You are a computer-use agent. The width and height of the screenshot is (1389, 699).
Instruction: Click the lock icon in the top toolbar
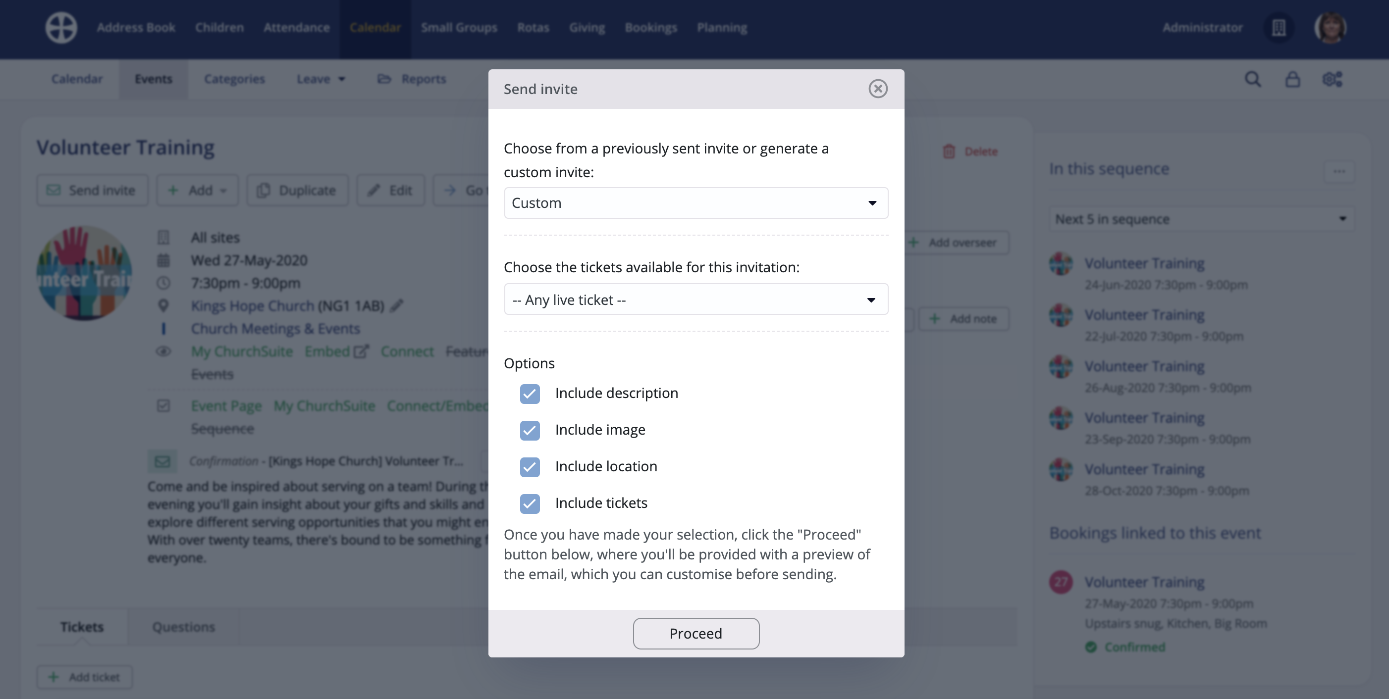1293,79
